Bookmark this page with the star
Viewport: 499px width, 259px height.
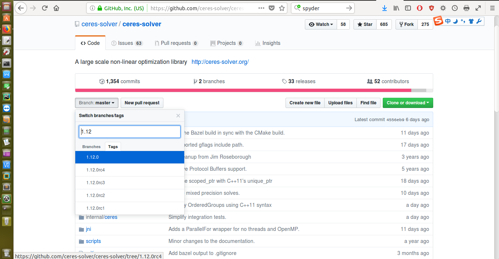[281, 8]
